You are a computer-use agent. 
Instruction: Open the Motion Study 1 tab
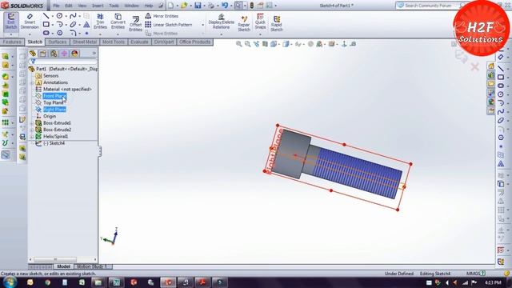(93, 266)
